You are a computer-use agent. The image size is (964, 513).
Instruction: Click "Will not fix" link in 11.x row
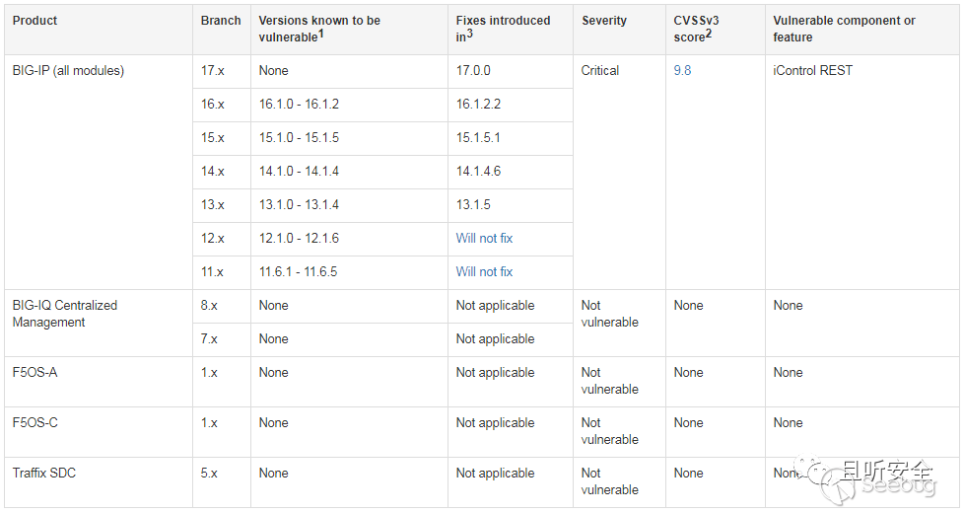[x=484, y=272]
